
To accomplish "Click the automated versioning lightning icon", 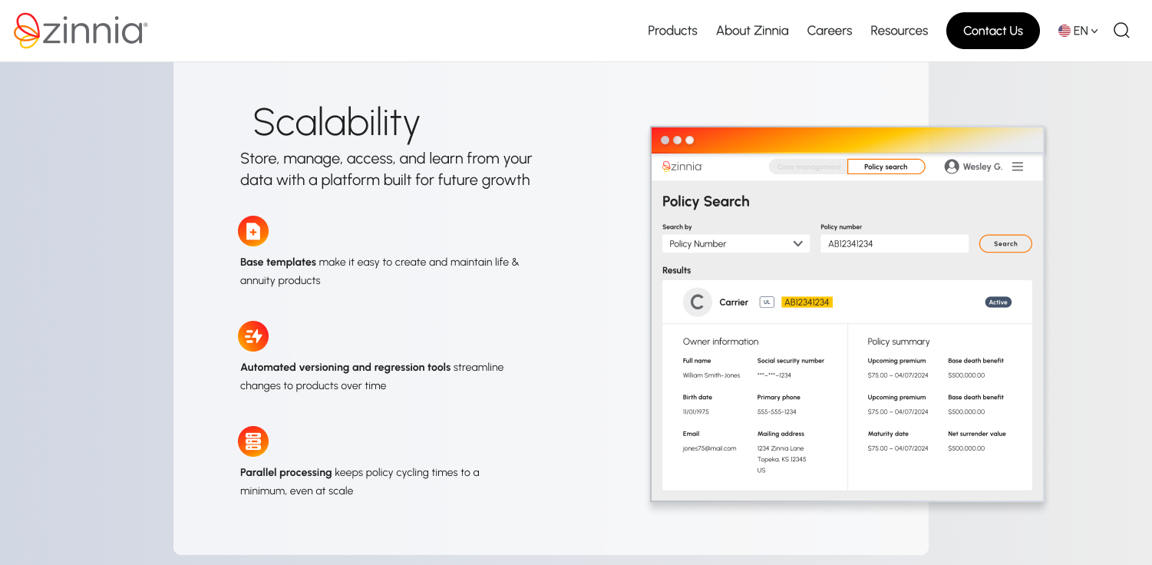I will pyautogui.click(x=253, y=336).
